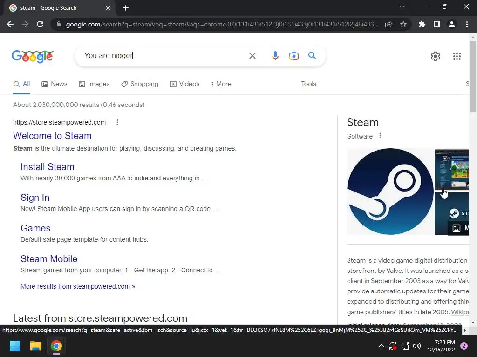The width and height of the screenshot is (477, 357).
Task: Click the Chrome address bar URL
Action: pos(222,24)
